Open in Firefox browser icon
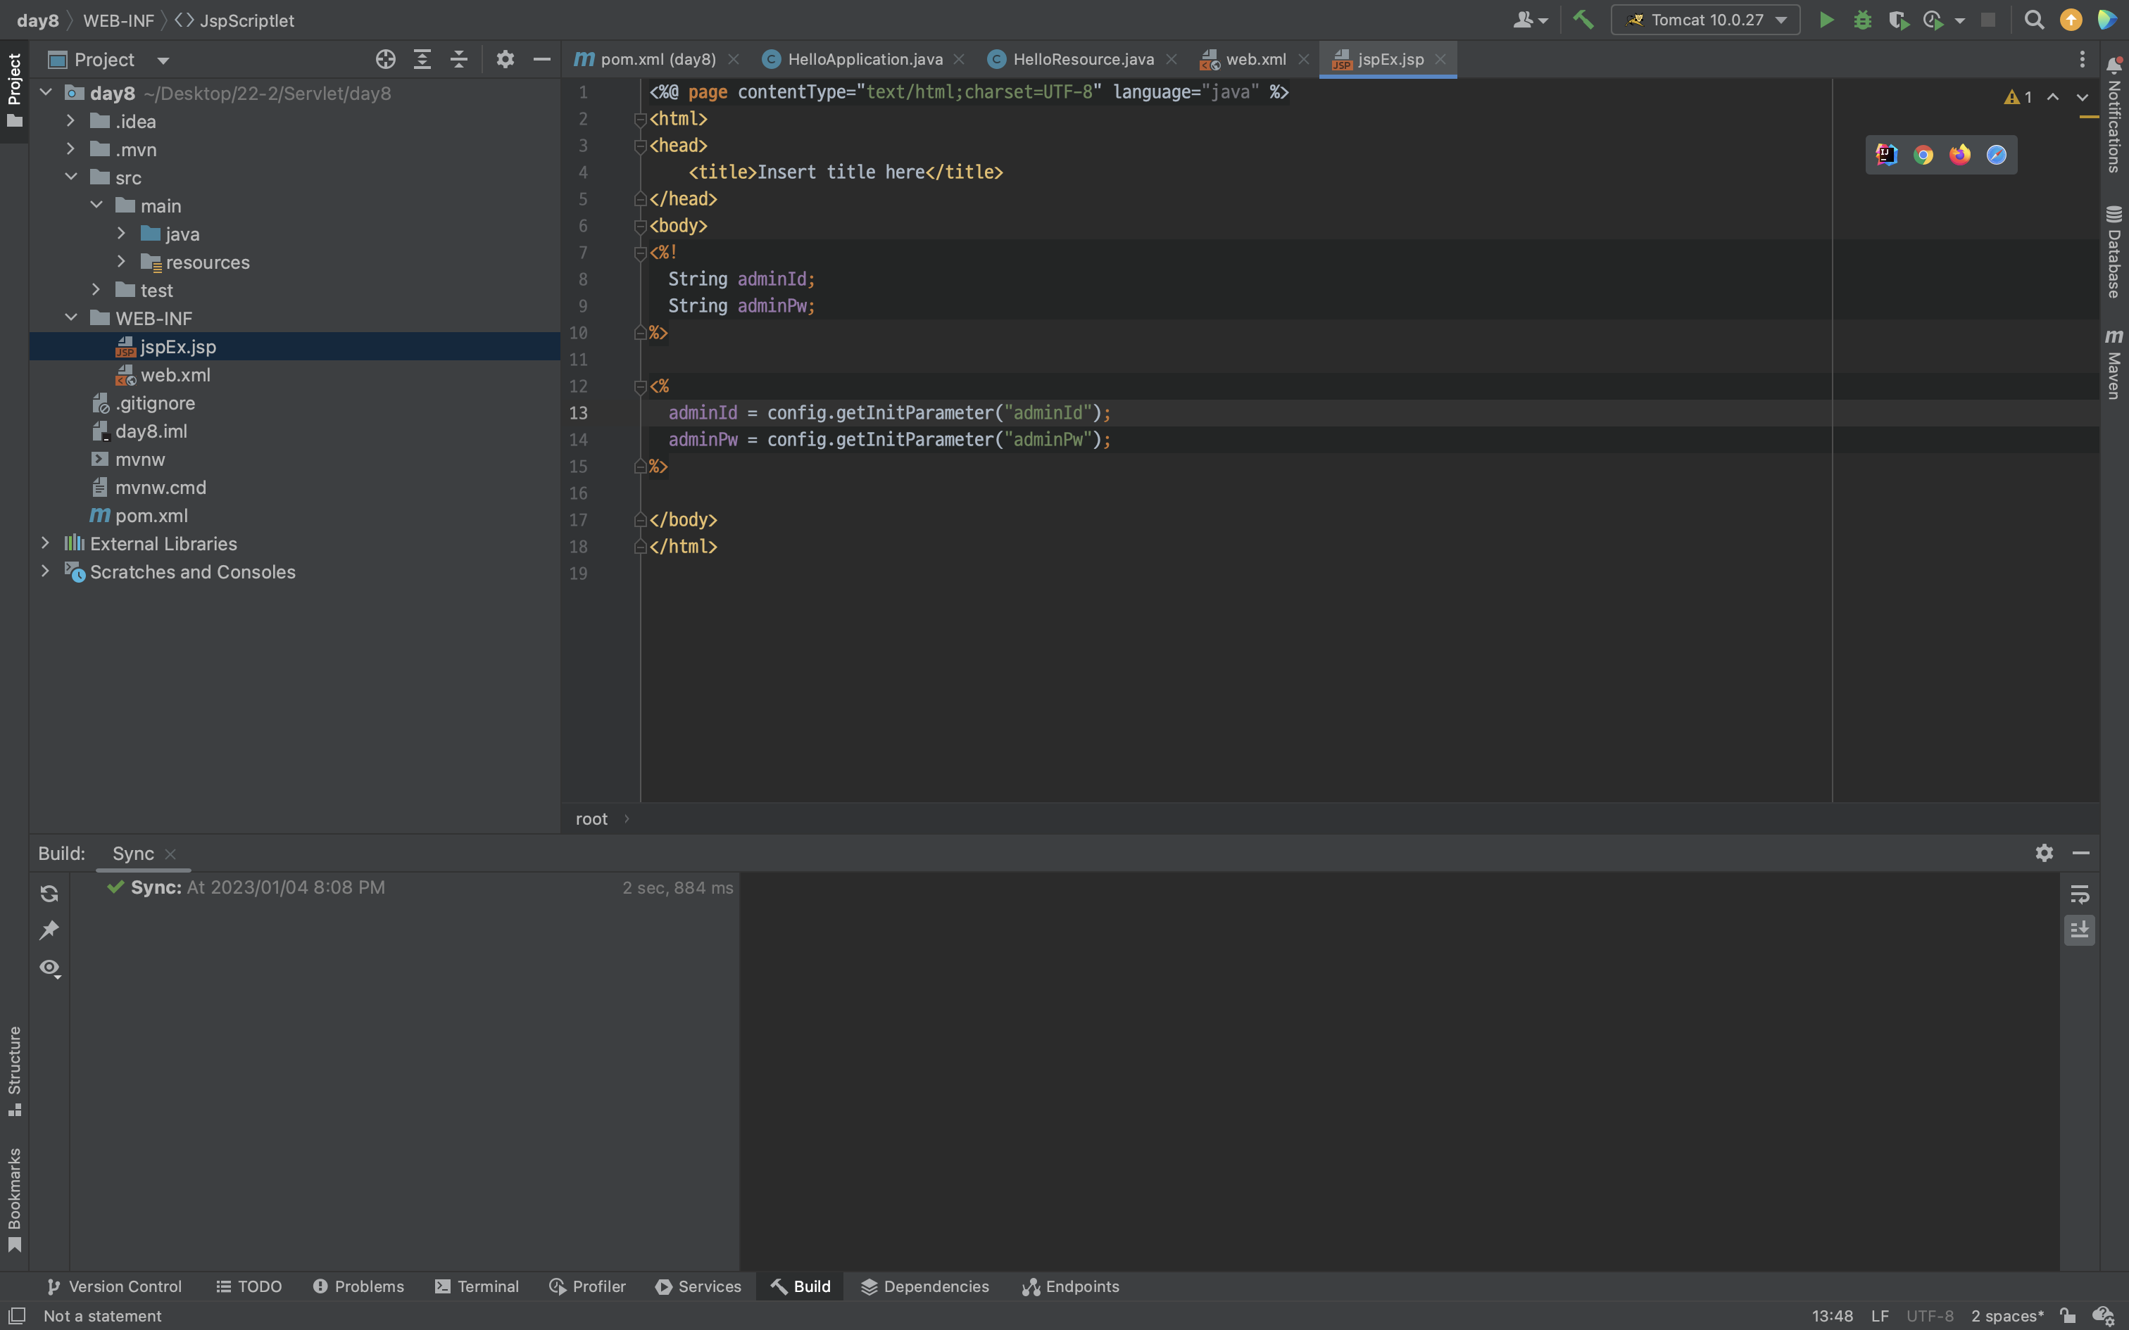Viewport: 2129px width, 1330px height. pyautogui.click(x=1959, y=155)
